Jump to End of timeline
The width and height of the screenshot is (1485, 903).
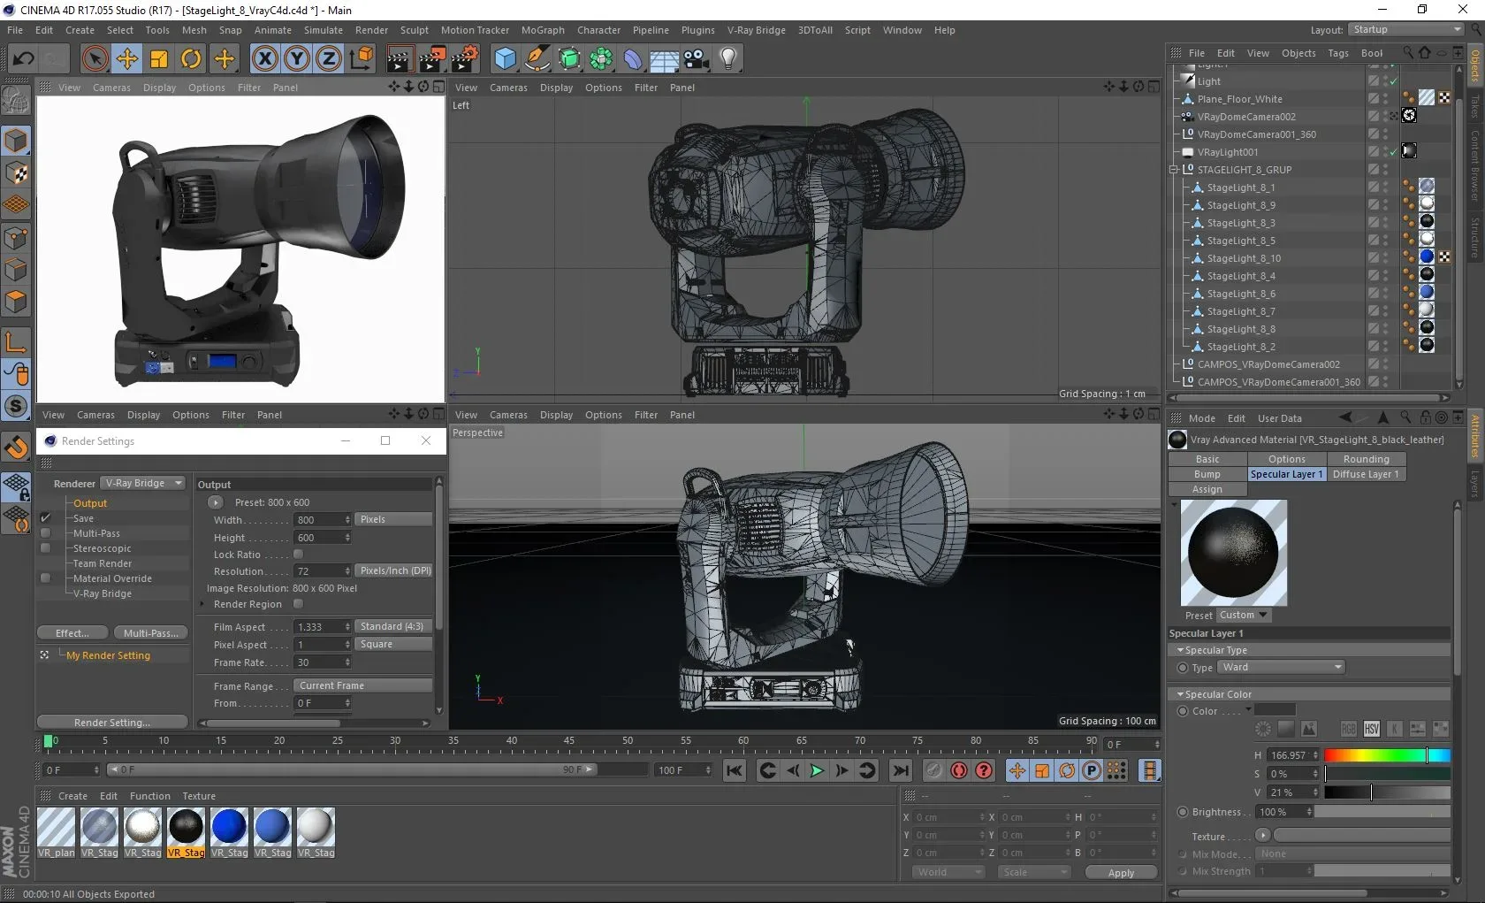tap(901, 770)
